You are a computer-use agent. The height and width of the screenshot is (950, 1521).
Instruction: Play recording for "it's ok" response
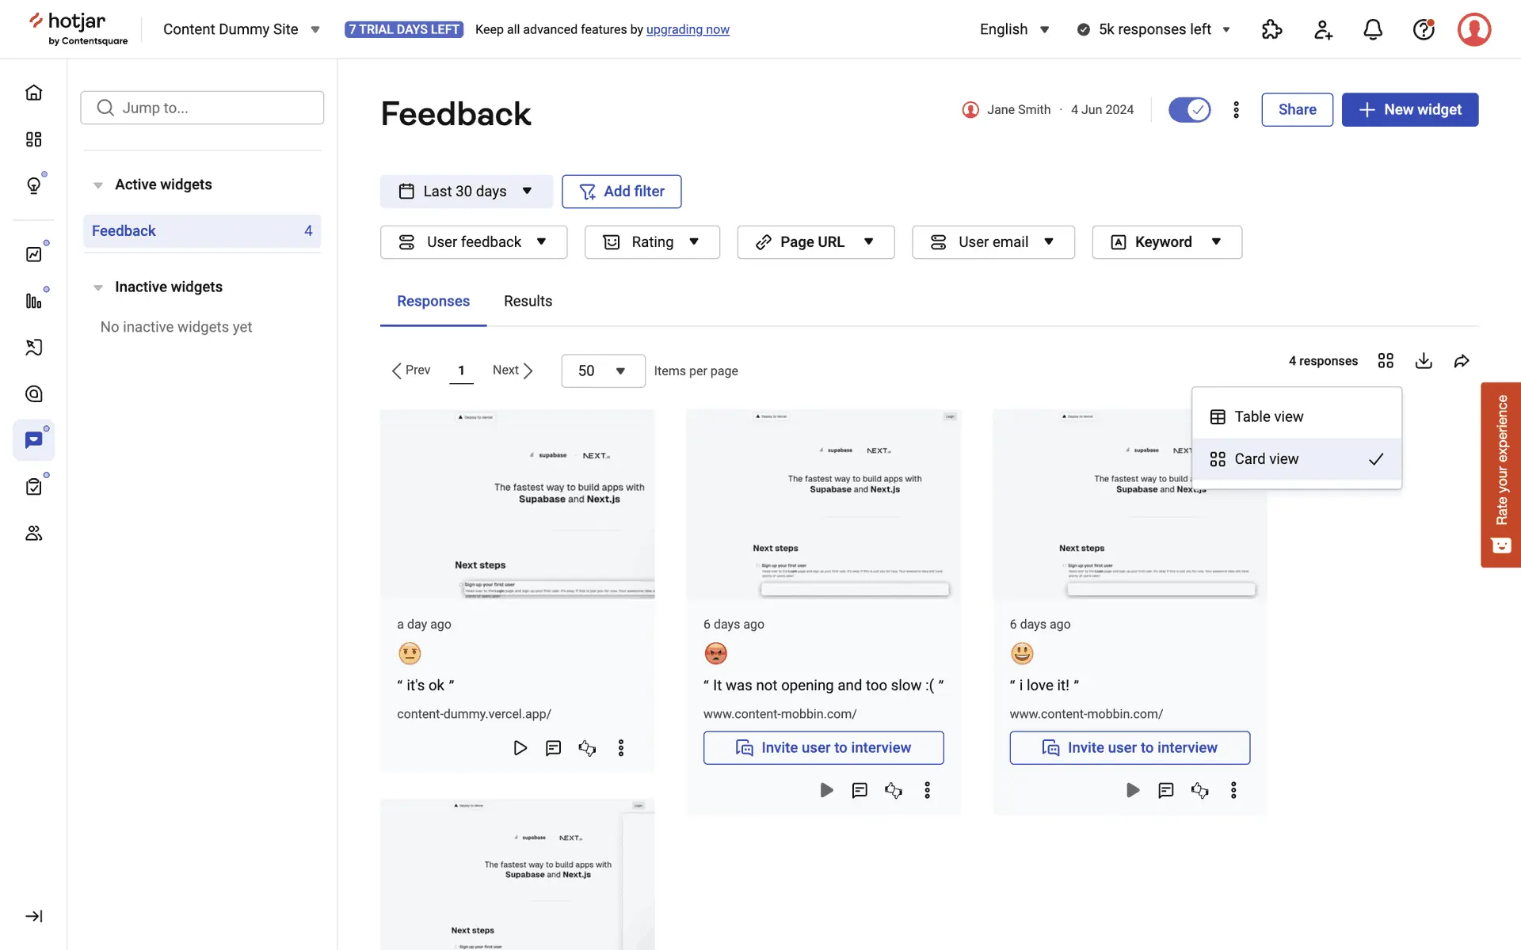point(520,748)
